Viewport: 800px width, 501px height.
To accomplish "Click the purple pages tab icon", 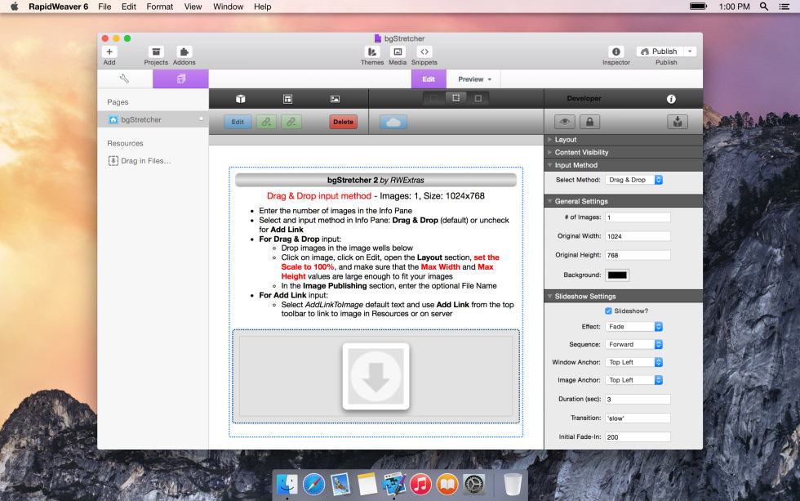I will (x=180, y=78).
